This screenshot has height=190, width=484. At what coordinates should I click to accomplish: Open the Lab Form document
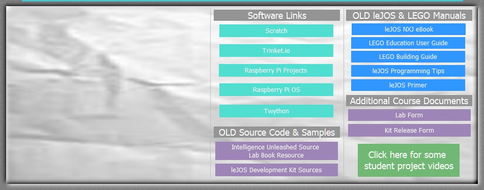pos(409,115)
